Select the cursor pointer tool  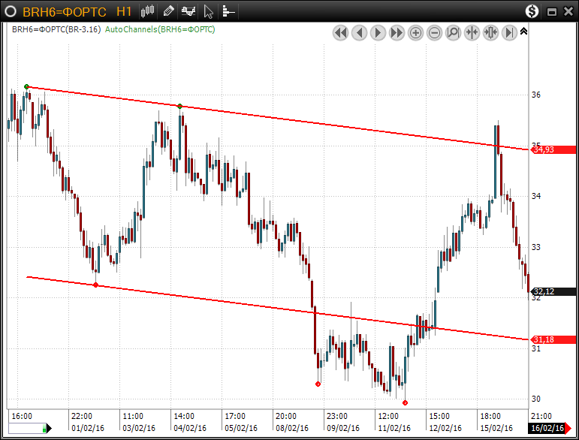[x=209, y=11]
